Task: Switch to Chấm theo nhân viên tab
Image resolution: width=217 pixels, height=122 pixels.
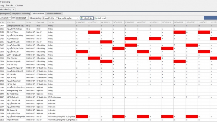Action: point(53,14)
